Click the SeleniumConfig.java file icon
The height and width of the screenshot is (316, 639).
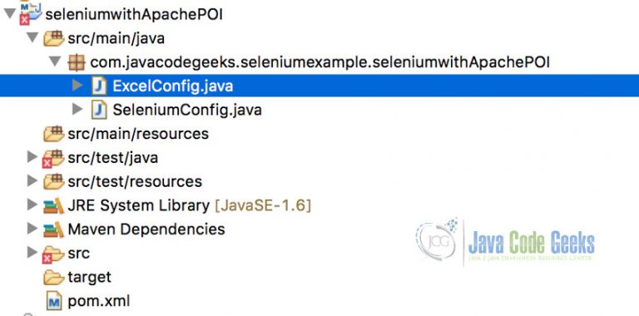[99, 110]
